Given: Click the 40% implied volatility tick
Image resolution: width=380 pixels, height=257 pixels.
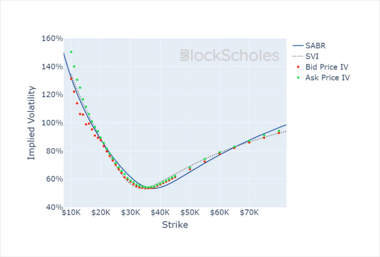Looking at the screenshot, I should (54, 207).
